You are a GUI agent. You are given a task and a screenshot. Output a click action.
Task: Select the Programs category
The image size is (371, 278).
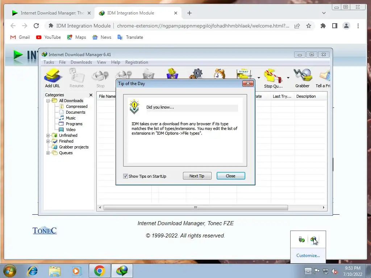(x=74, y=124)
